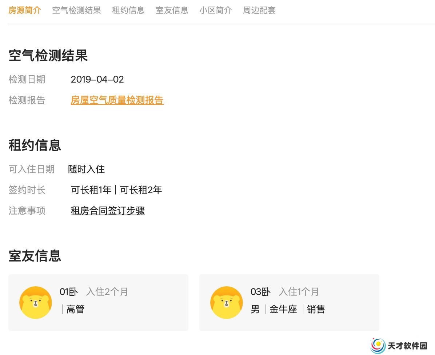
Task: Click the 01卧 roommate bear avatar
Action: 36,302
